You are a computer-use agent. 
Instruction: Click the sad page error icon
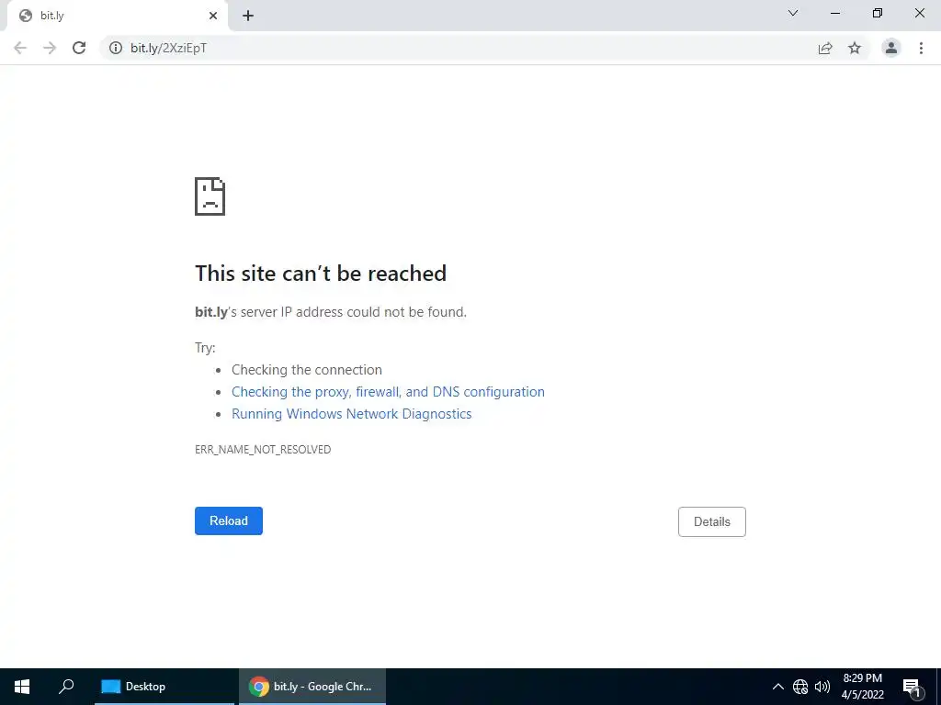(210, 196)
